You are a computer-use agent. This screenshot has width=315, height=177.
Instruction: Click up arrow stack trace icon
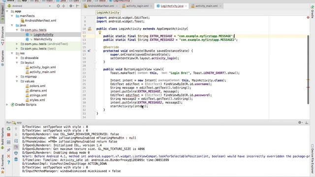pyautogui.click(x=16, y=128)
